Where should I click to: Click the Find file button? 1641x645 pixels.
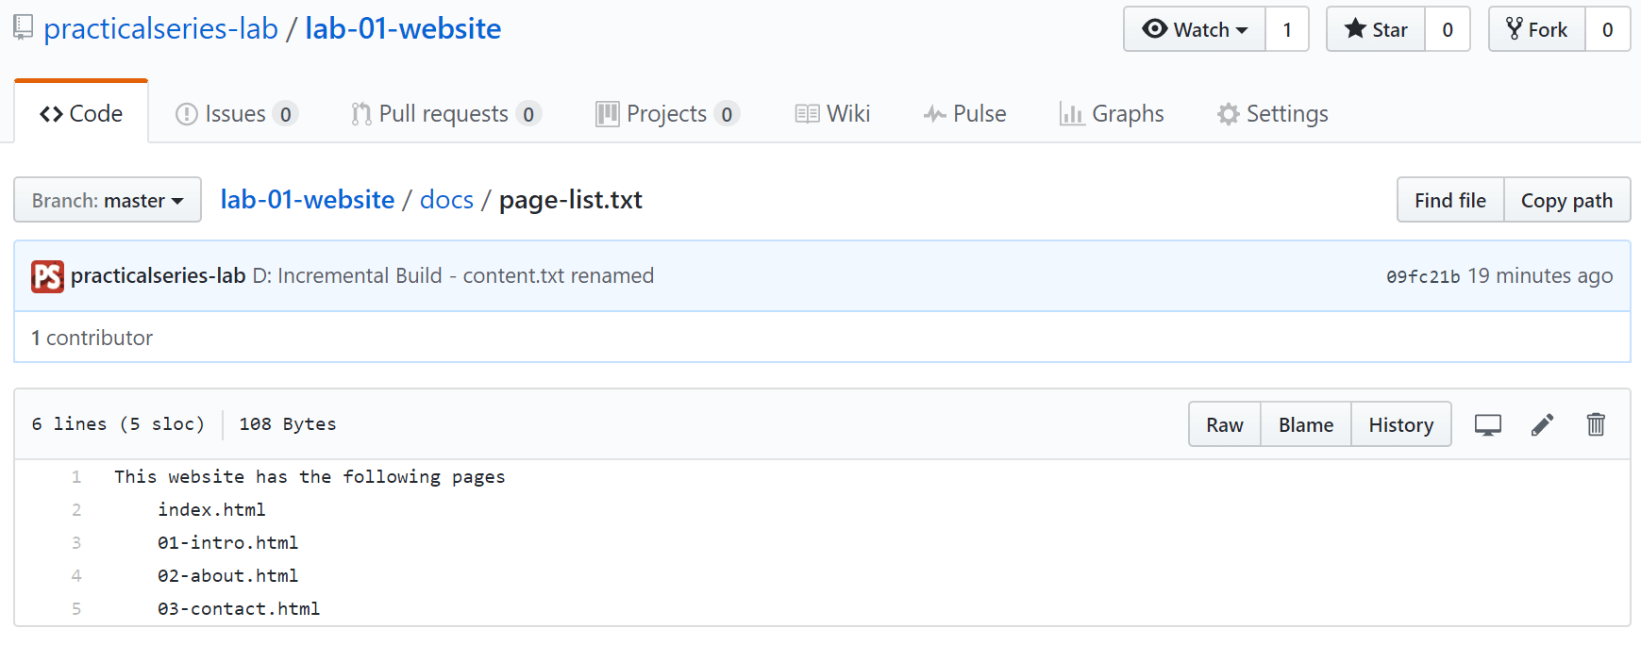click(1450, 200)
